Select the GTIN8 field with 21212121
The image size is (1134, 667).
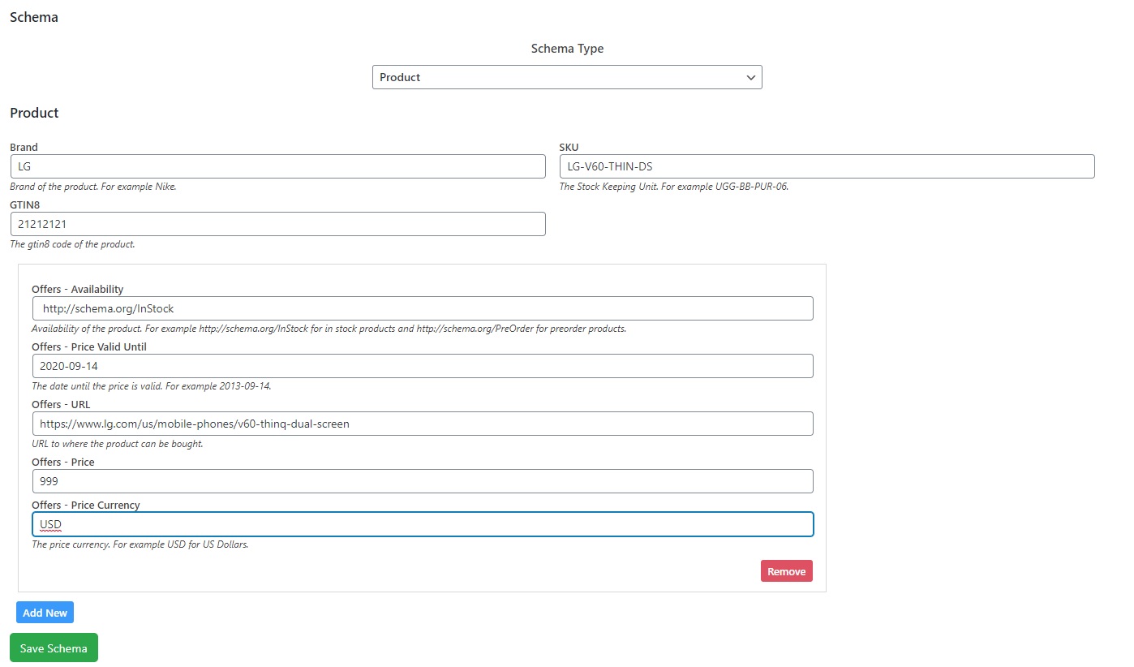pos(277,224)
